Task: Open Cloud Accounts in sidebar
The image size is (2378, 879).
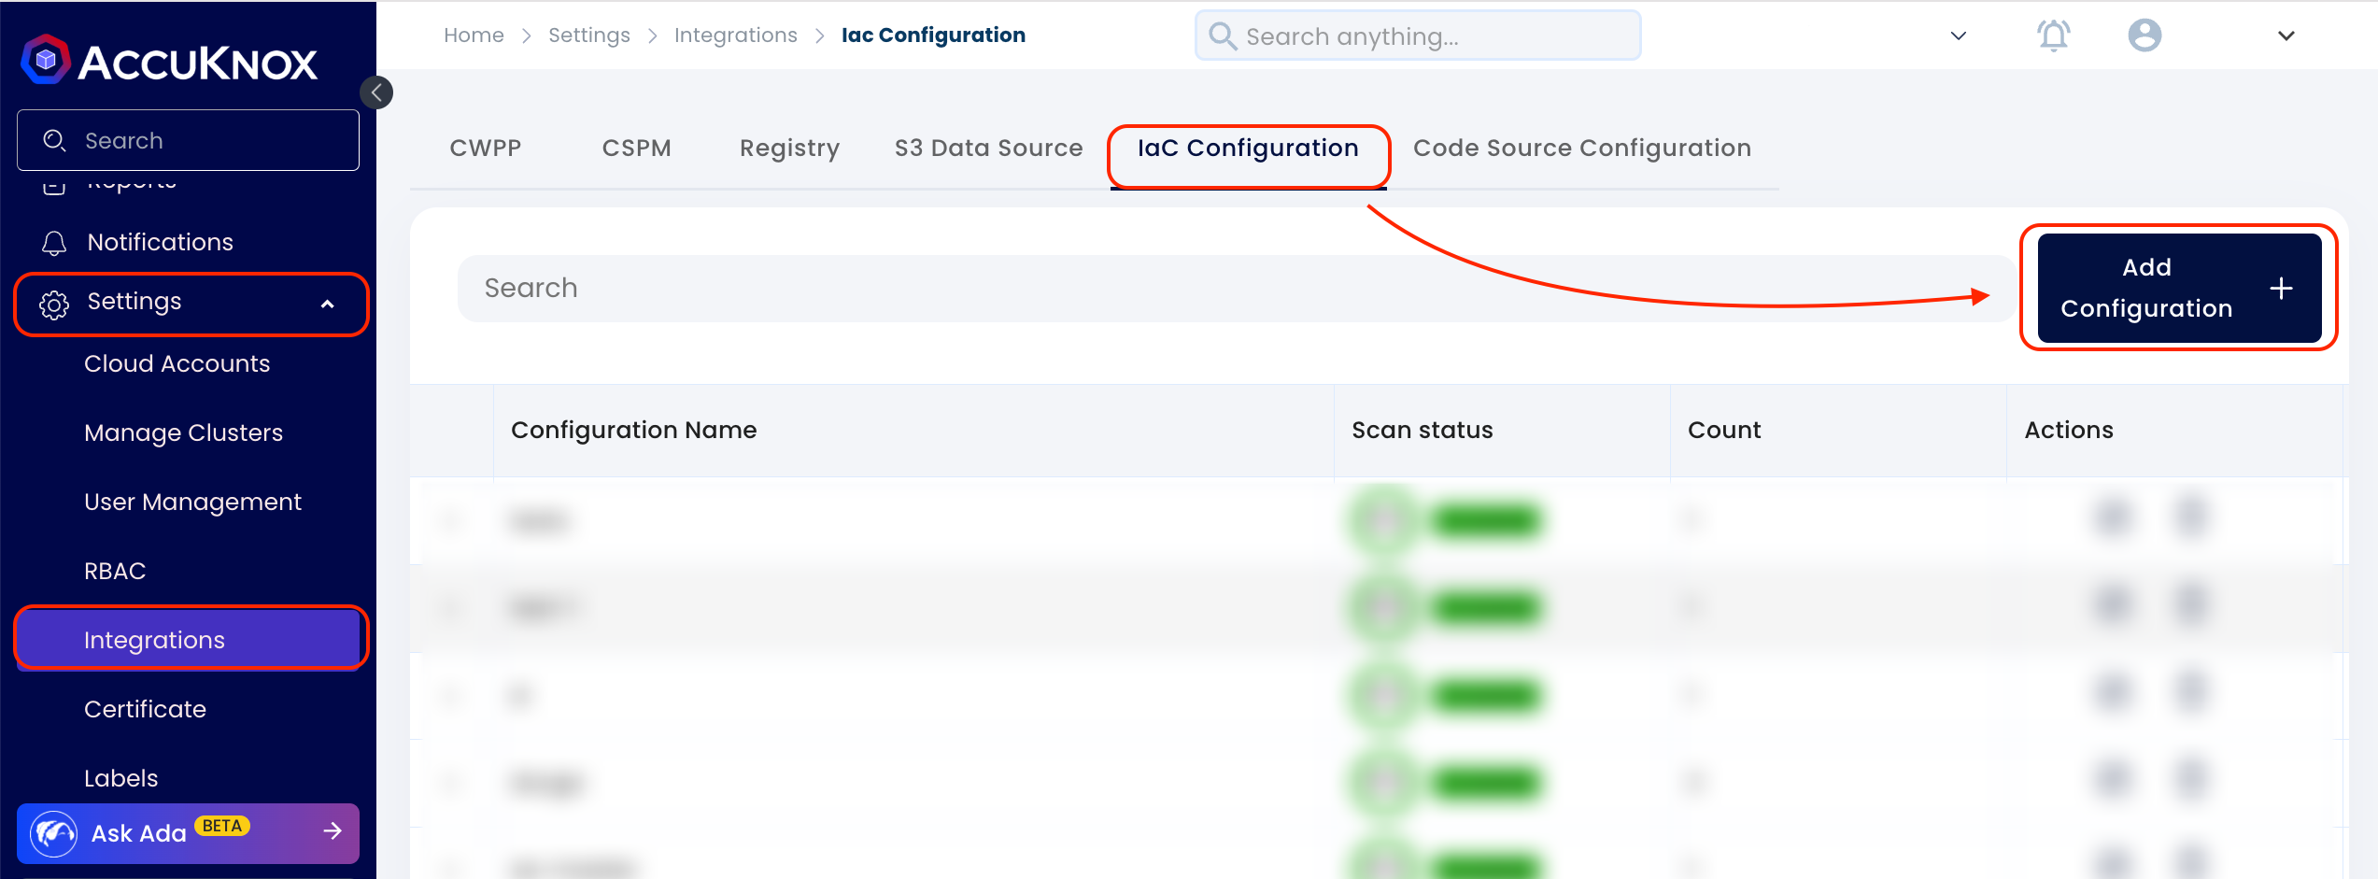Action: pos(177,363)
